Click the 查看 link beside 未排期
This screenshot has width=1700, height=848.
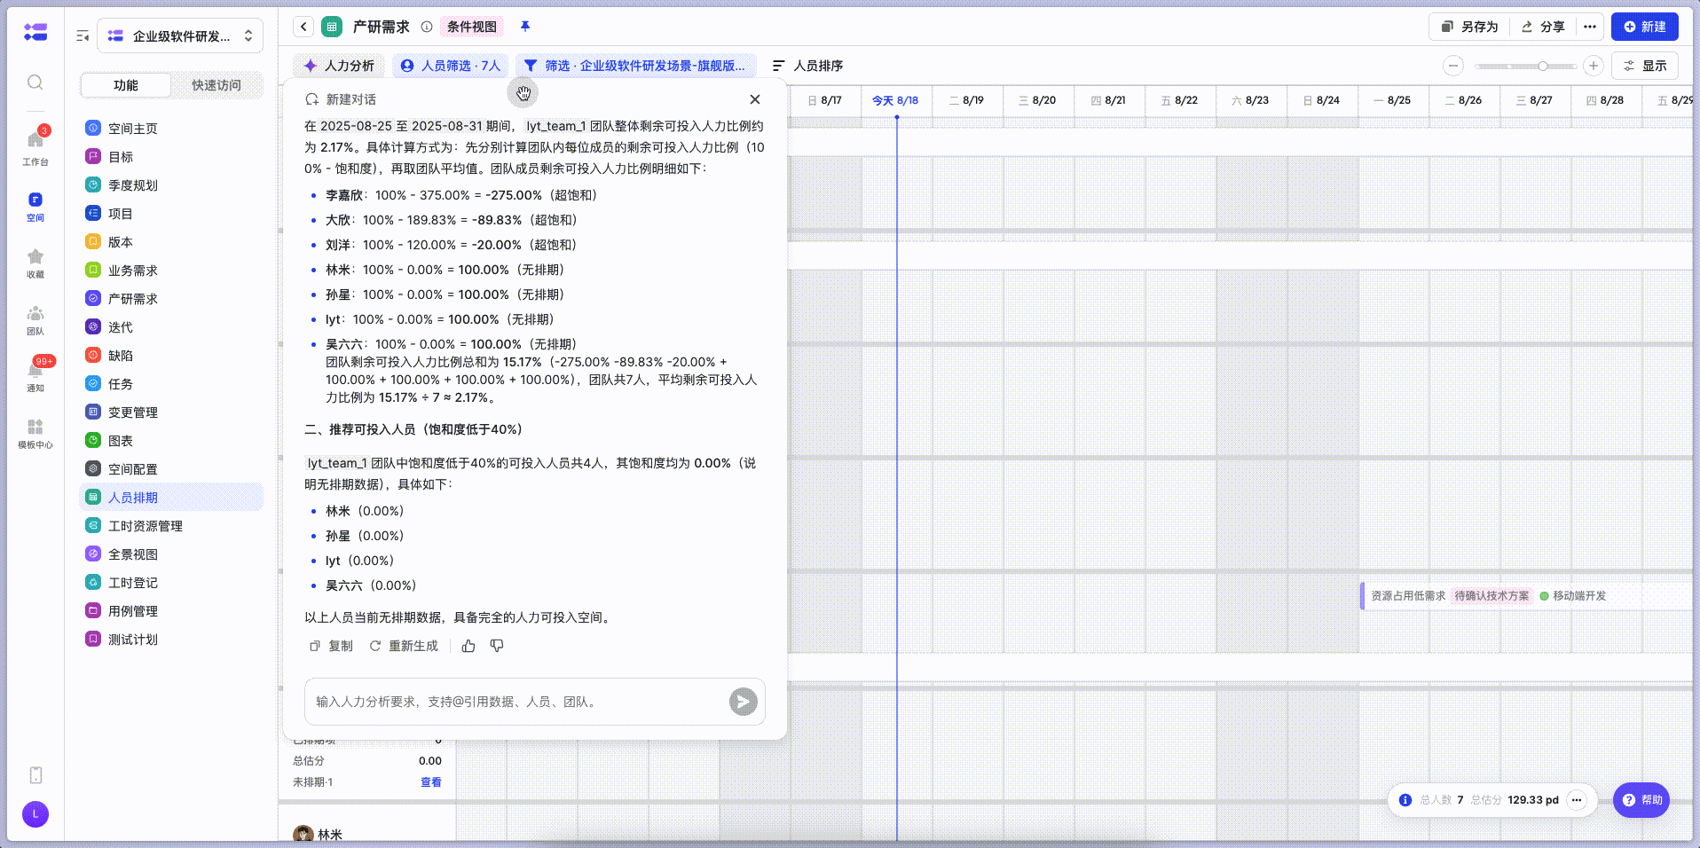point(430,782)
